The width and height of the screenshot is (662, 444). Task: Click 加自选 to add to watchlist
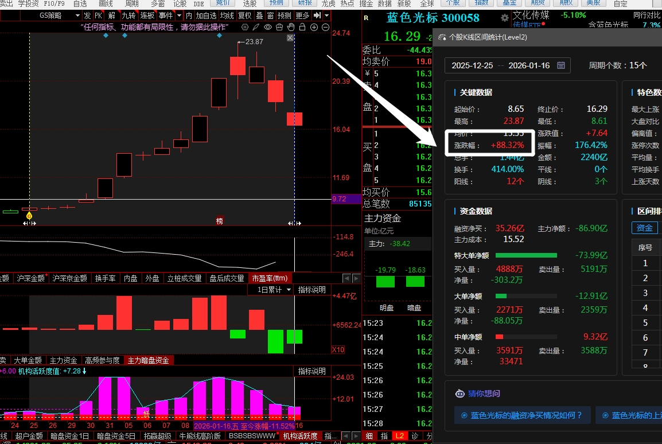(206, 15)
